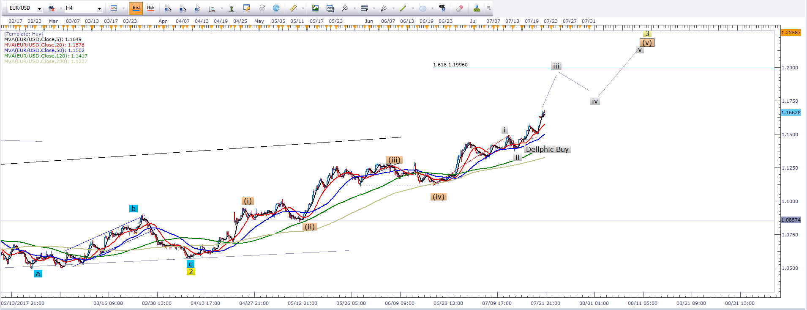
Task: Click the zoom in magnifier icon
Action: 168,8
